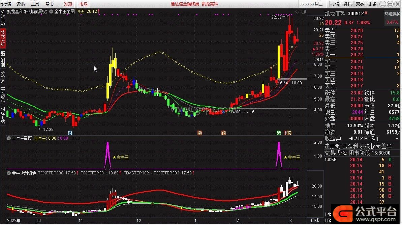Click the 16.64 - 16.80 gap label
The height and width of the screenshot is (225, 402).
tap(290, 83)
